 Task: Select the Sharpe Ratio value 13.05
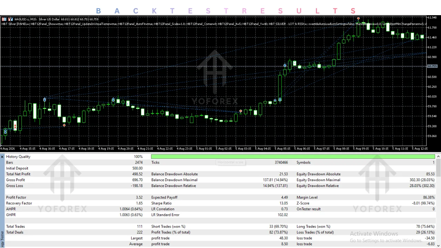[283, 204]
